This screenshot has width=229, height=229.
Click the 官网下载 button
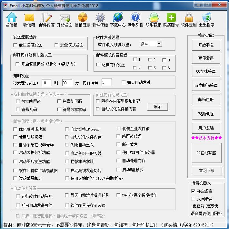pyautogui.click(x=207, y=171)
